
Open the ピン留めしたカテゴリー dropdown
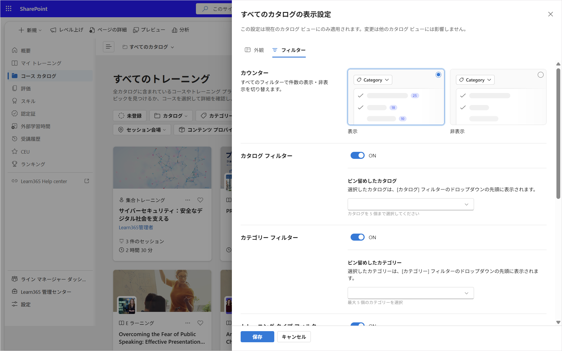point(411,293)
